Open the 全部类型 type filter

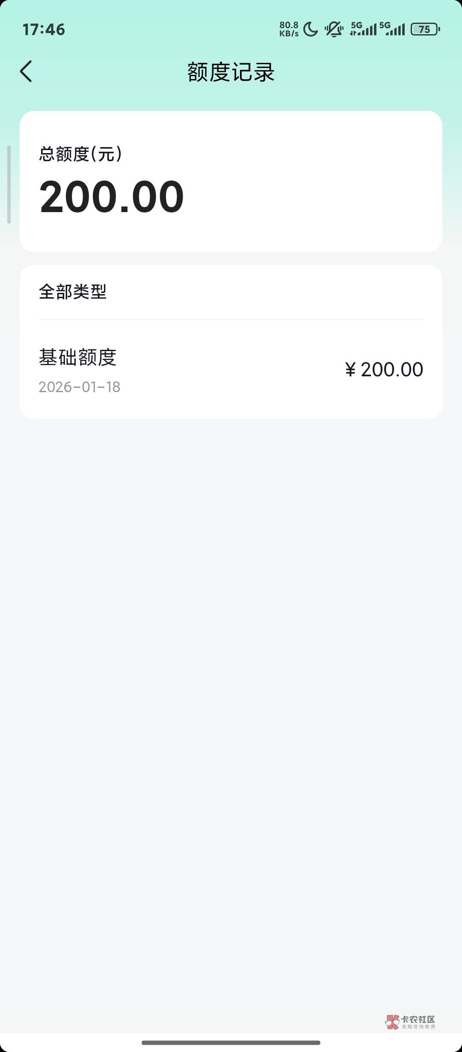[x=73, y=292]
